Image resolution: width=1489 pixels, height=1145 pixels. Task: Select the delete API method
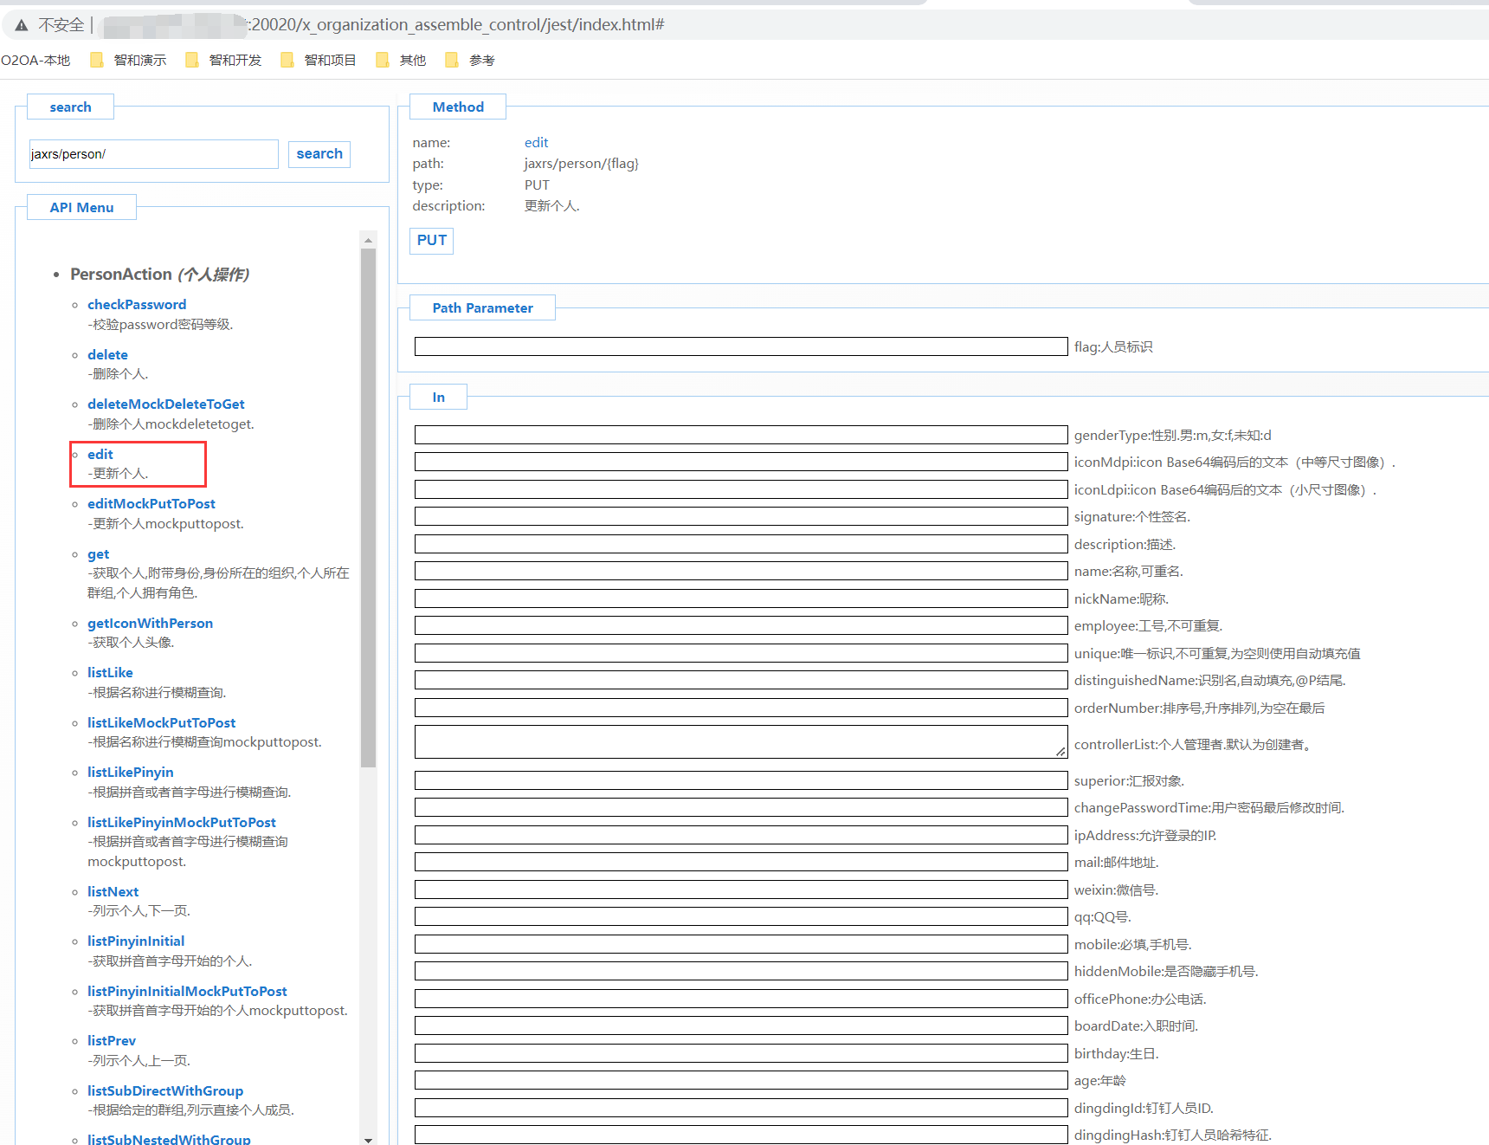pos(107,354)
